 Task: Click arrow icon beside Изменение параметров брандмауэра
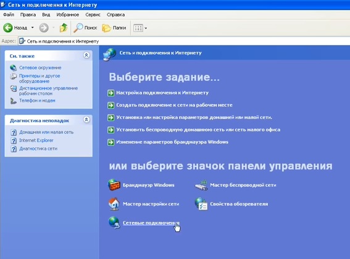(111, 142)
